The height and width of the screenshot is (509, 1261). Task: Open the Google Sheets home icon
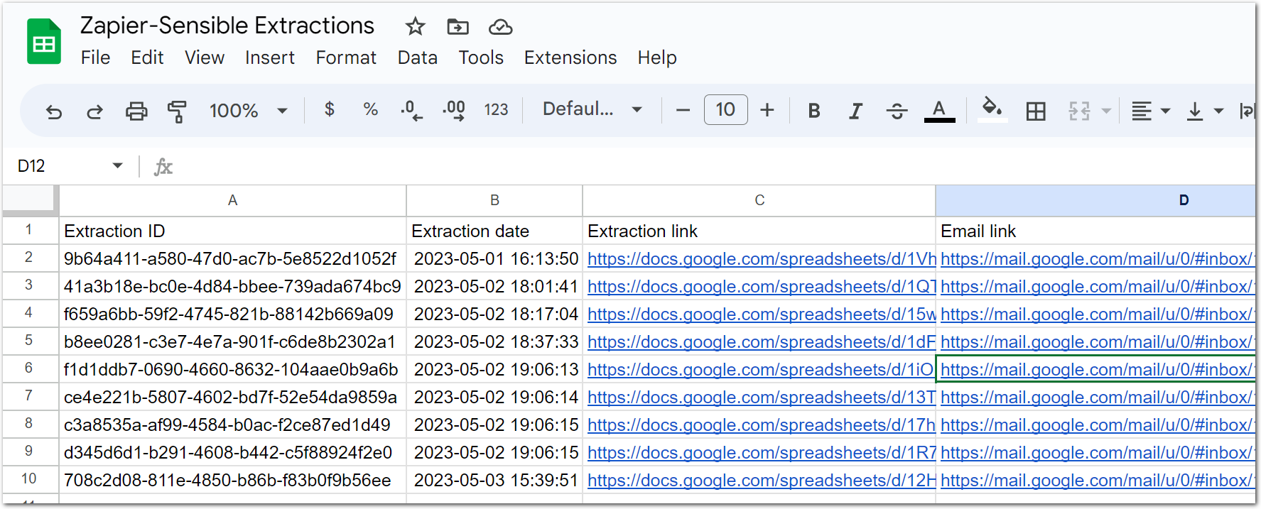click(x=44, y=42)
